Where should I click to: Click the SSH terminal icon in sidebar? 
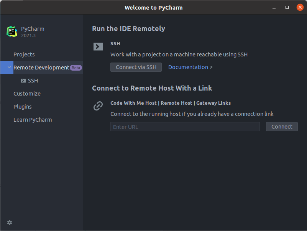pos(23,81)
